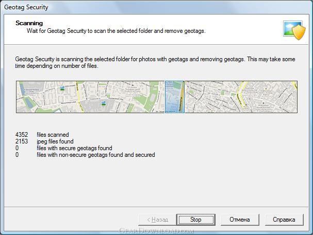Click the 'Geotag Security' window title
Viewport: 313px width, 235px height.
pyautogui.click(x=26, y=7)
